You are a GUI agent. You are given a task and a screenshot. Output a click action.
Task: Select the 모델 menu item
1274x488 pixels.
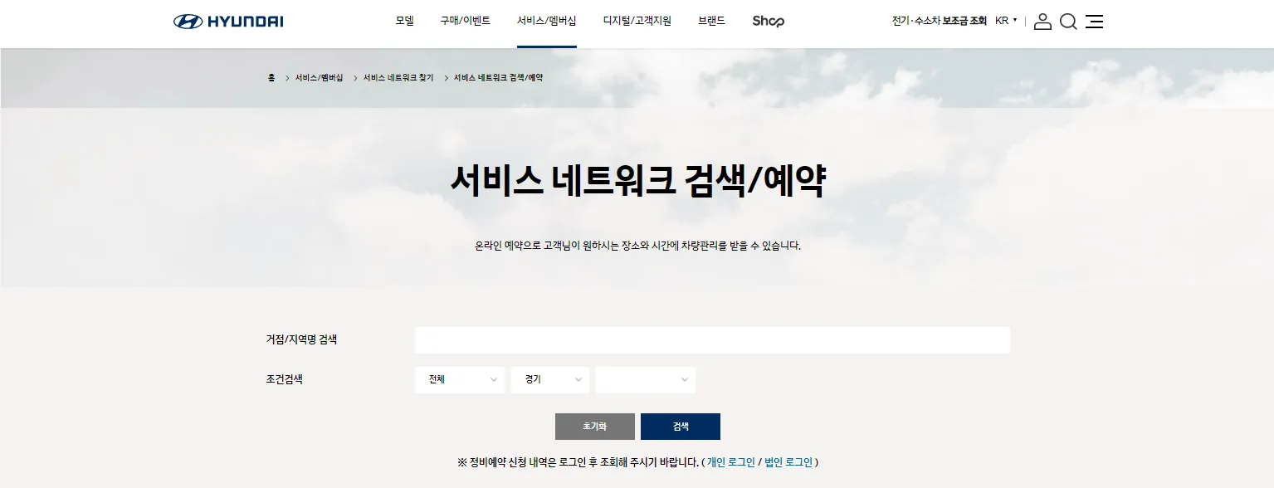(x=404, y=20)
